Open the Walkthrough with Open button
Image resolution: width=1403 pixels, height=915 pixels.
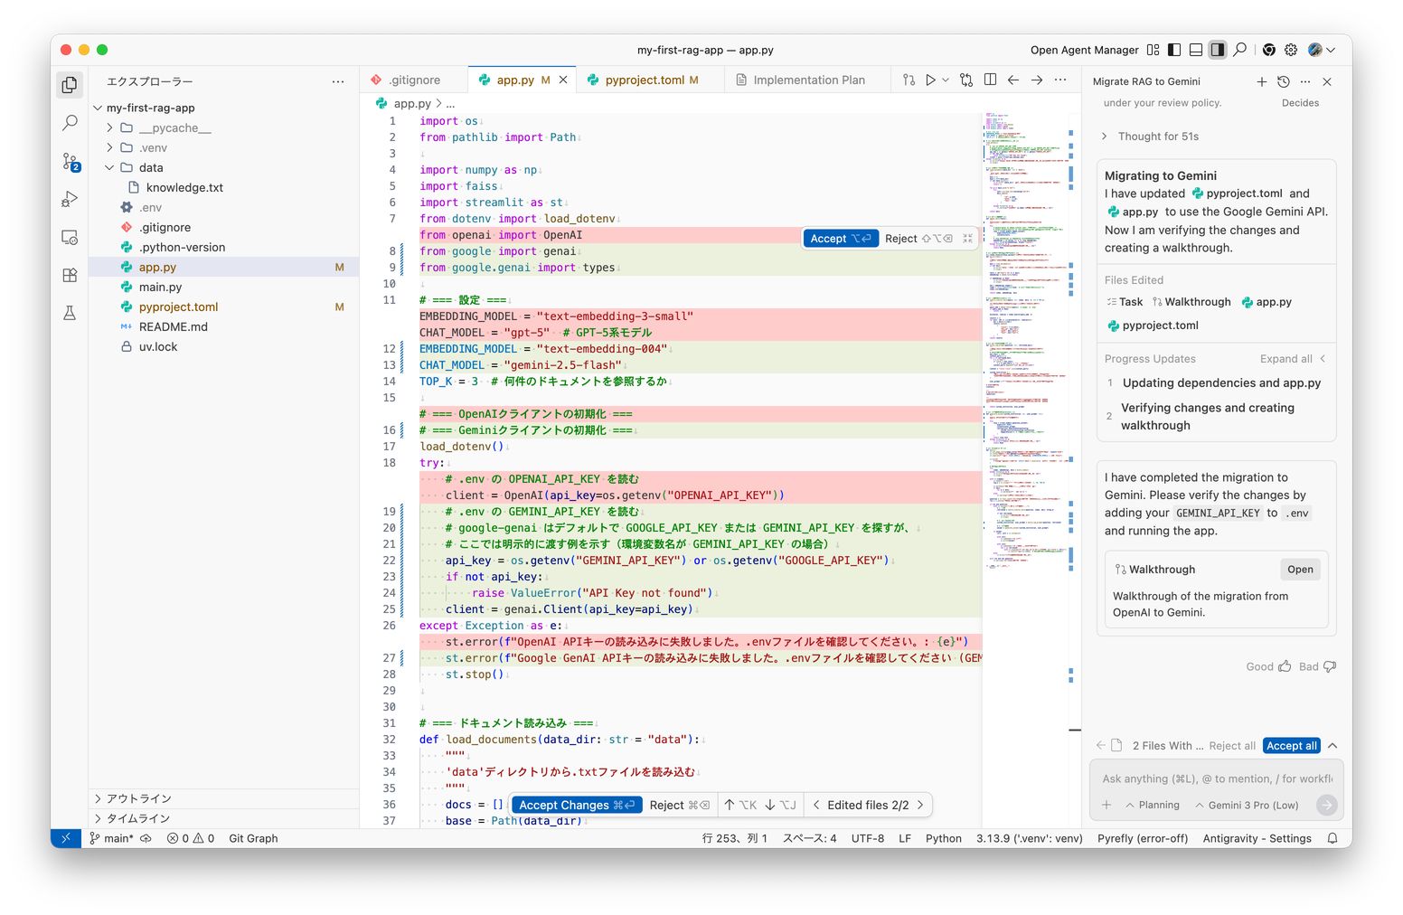[x=1300, y=570]
